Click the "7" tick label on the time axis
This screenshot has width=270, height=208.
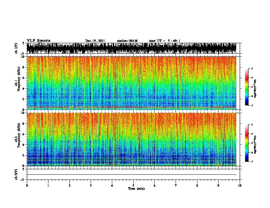click(176, 186)
